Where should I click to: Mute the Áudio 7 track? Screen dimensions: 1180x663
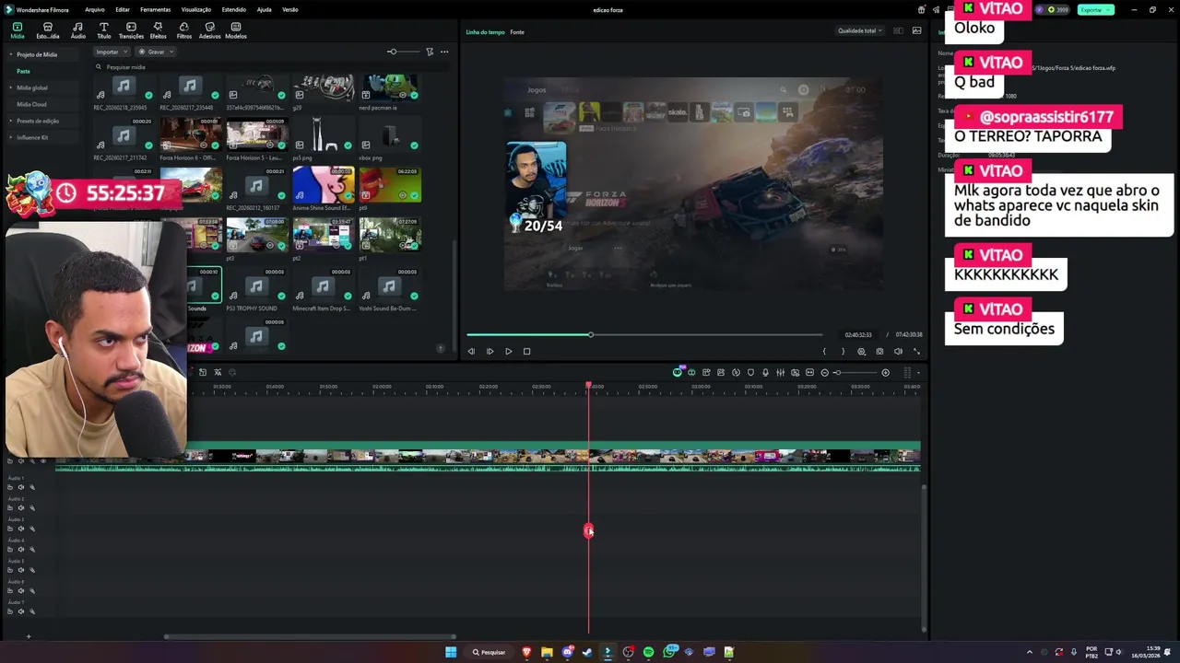click(21, 611)
